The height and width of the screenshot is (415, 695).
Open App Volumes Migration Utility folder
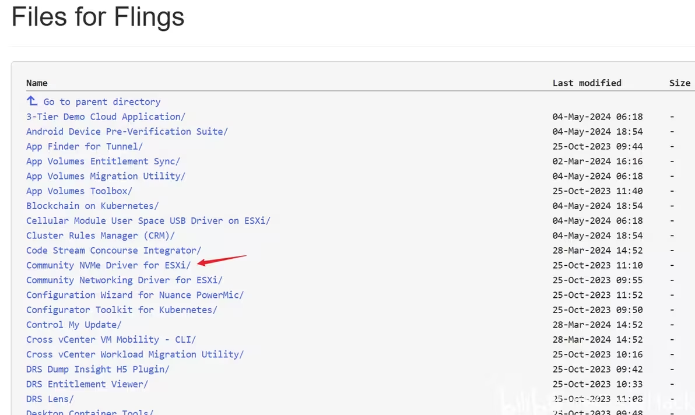coord(106,176)
